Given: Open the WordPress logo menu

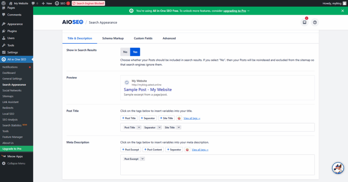Looking at the screenshot, I should (3, 3).
